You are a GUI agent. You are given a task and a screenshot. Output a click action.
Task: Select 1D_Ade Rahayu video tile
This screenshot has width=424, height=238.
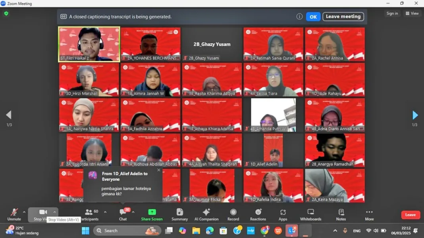[335, 80]
